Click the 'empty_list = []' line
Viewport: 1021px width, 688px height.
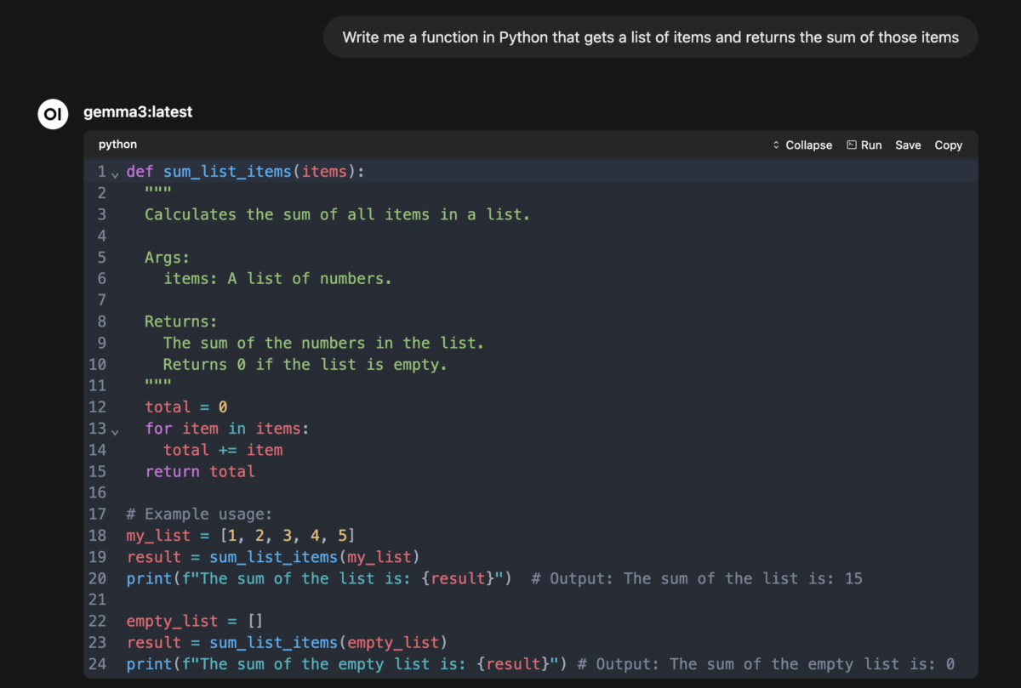click(x=195, y=621)
